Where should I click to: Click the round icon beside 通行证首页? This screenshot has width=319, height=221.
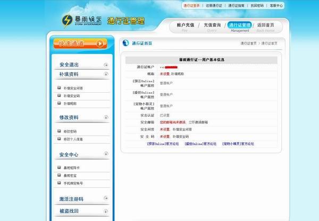[x=125, y=43]
